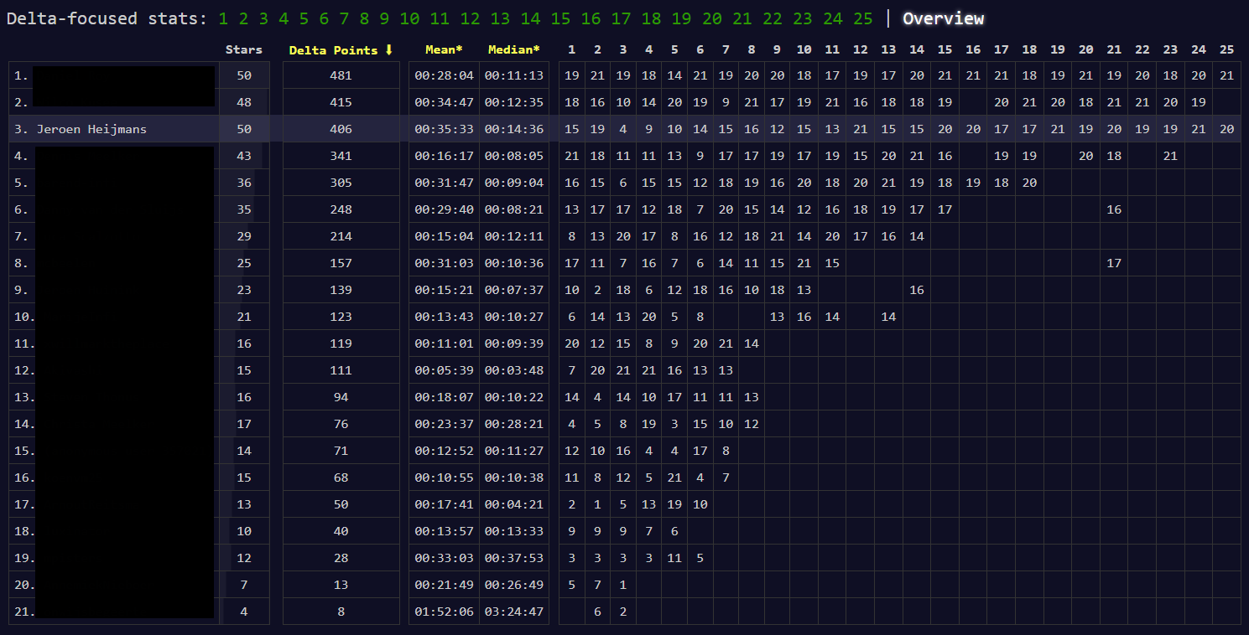Click median time 00:37:53
1249x635 pixels.
click(x=514, y=558)
